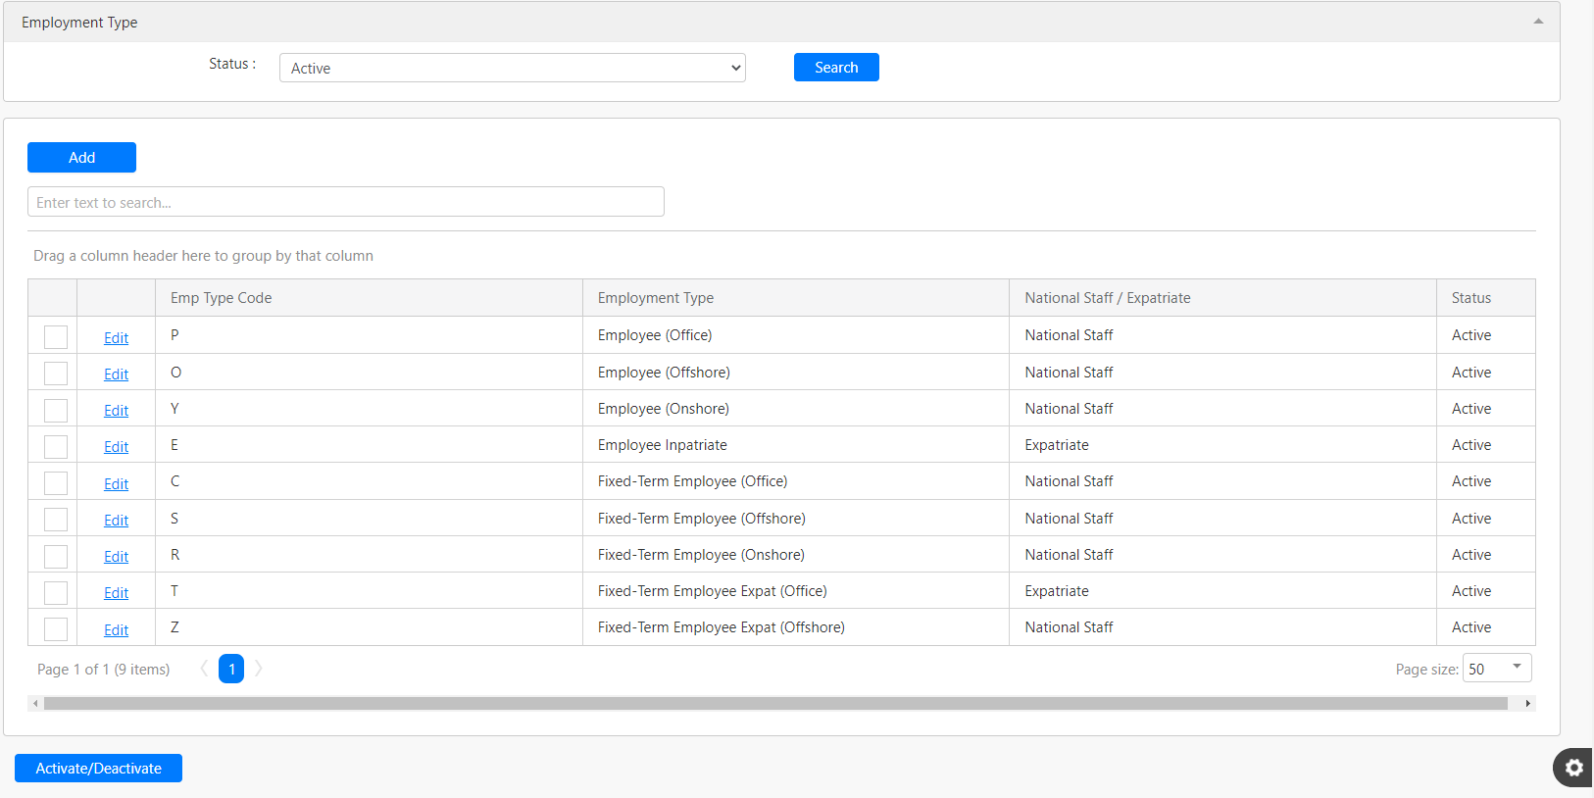Tick checkbox for Fixed-Term Employee Expat (Offshore)
The image size is (1594, 798).
click(x=56, y=629)
